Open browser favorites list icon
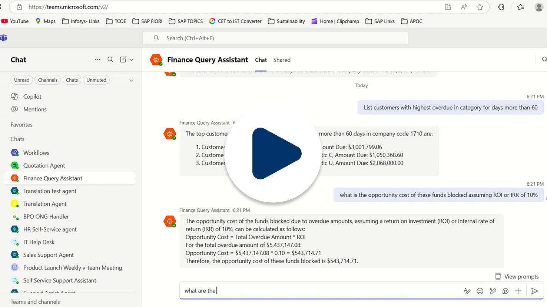This screenshot has height=307, width=547. pyautogui.click(x=521, y=7)
